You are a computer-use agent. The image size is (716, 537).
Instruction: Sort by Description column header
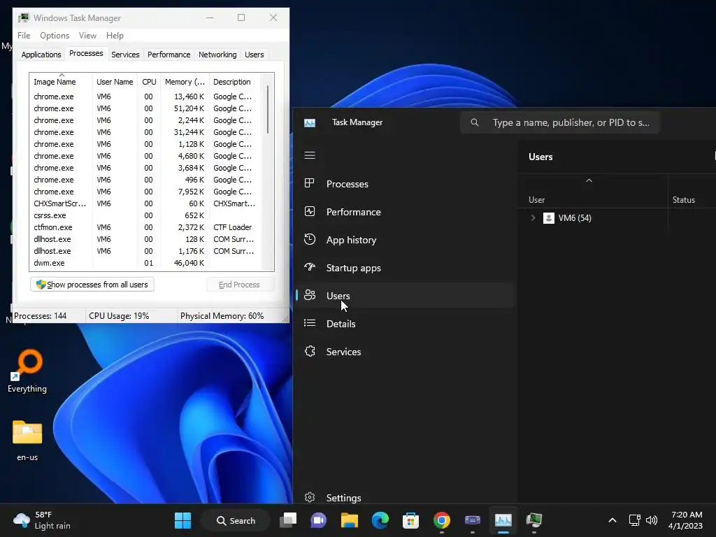tap(235, 82)
